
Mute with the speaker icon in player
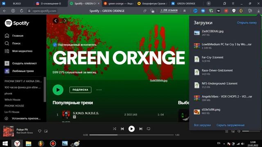pyautogui.click(x=239, y=131)
